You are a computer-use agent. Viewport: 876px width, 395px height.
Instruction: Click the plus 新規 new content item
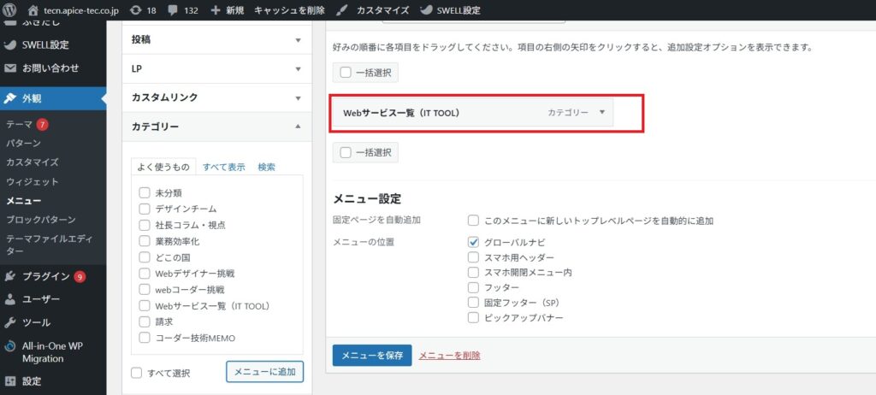227,10
